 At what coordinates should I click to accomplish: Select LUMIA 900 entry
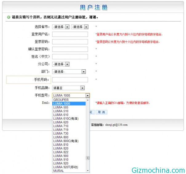tap(69, 156)
